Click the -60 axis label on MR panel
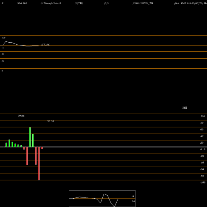Image resolution: width=207 pixels, height=207 pixels. [202, 169]
